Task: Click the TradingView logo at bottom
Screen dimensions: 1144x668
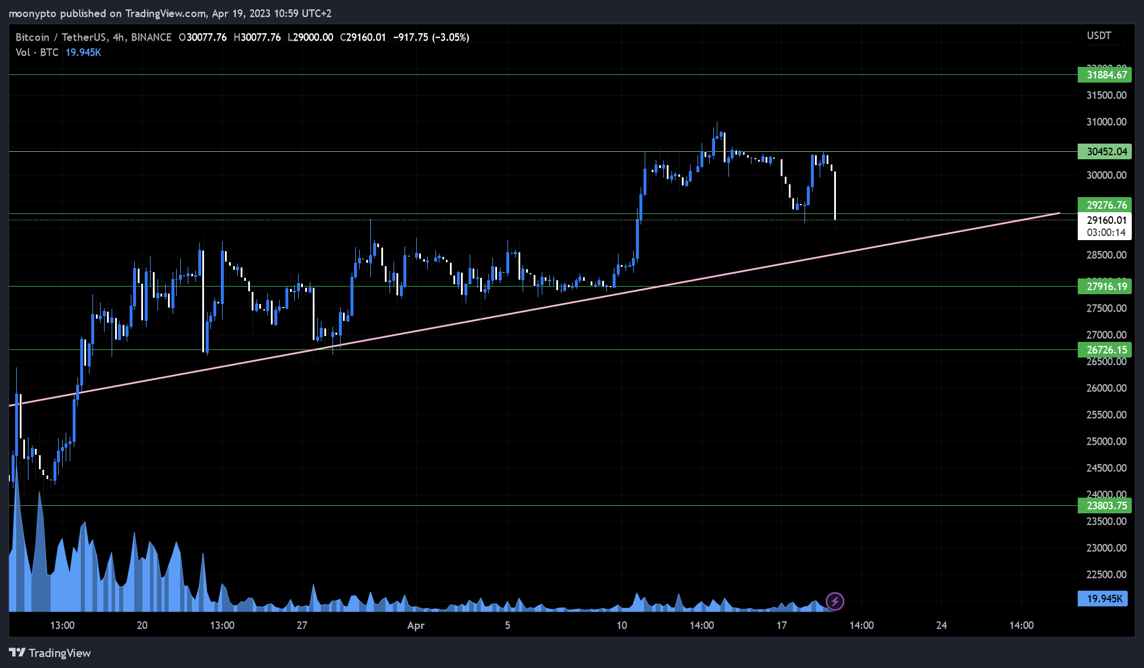Action: [x=50, y=653]
